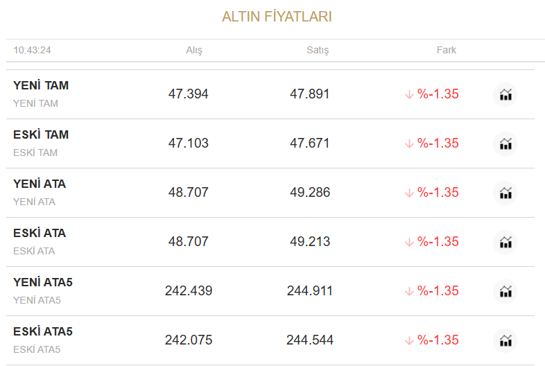Image resolution: width=545 pixels, height=366 pixels.
Task: Open chart icon for YENİ ATA
Action: click(505, 193)
